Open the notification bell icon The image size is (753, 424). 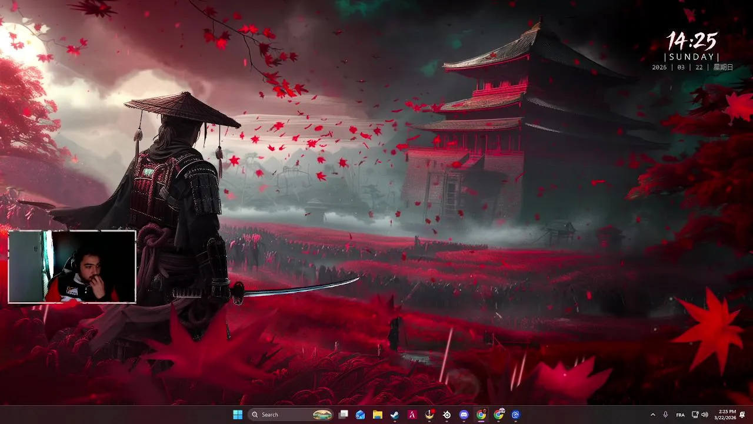point(743,415)
